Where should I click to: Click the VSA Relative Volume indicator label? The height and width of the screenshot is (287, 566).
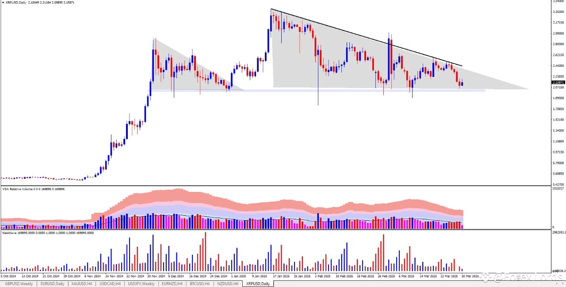(x=33, y=189)
